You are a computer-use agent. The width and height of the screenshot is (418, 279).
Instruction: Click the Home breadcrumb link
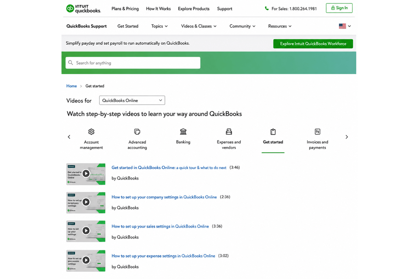click(71, 86)
